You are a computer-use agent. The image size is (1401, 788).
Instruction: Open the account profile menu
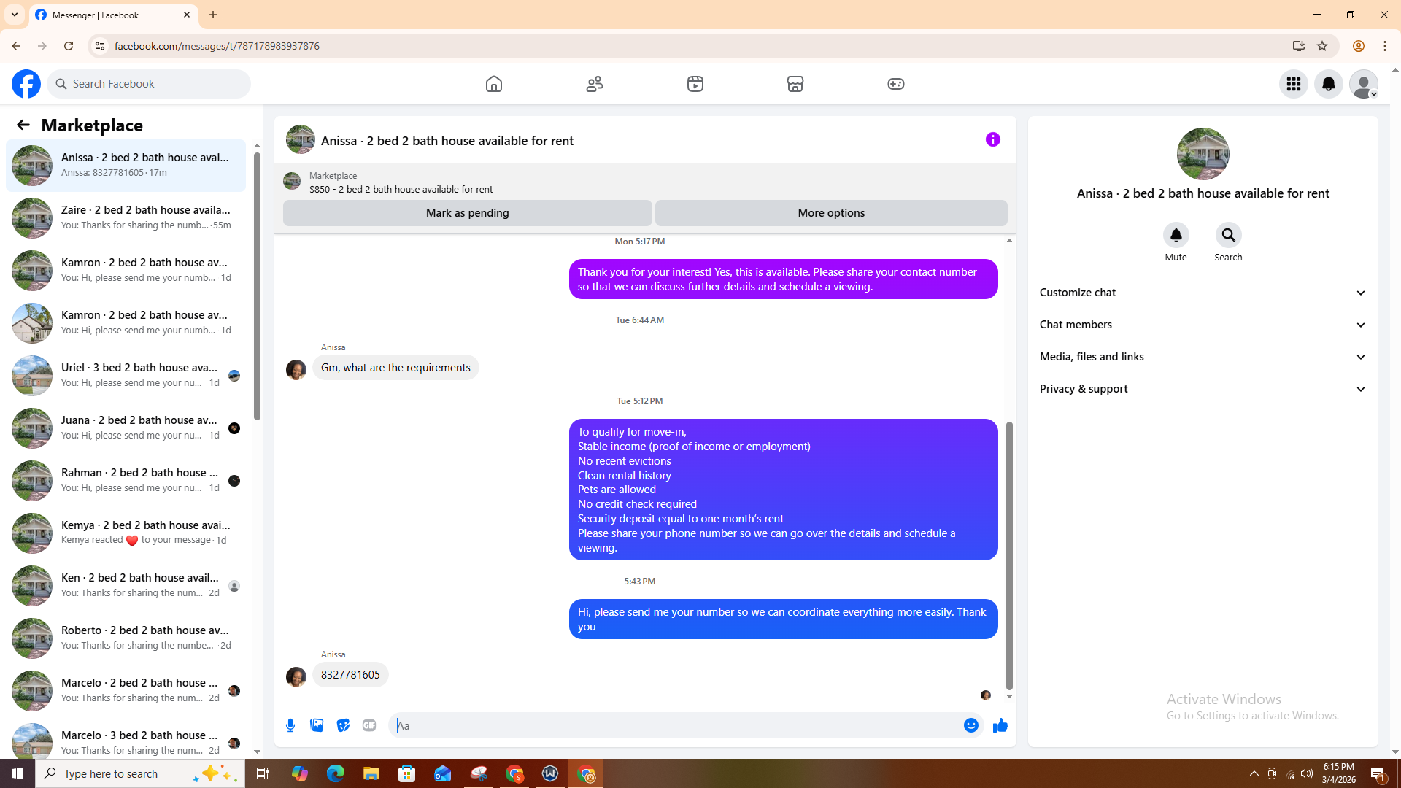point(1364,84)
